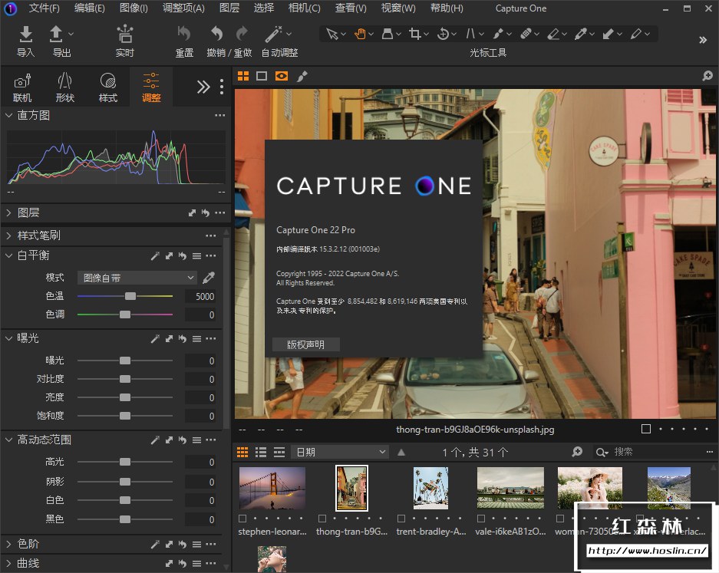Tick the checkbox under the thong-tran thumbnail
The image size is (719, 573).
(x=321, y=519)
